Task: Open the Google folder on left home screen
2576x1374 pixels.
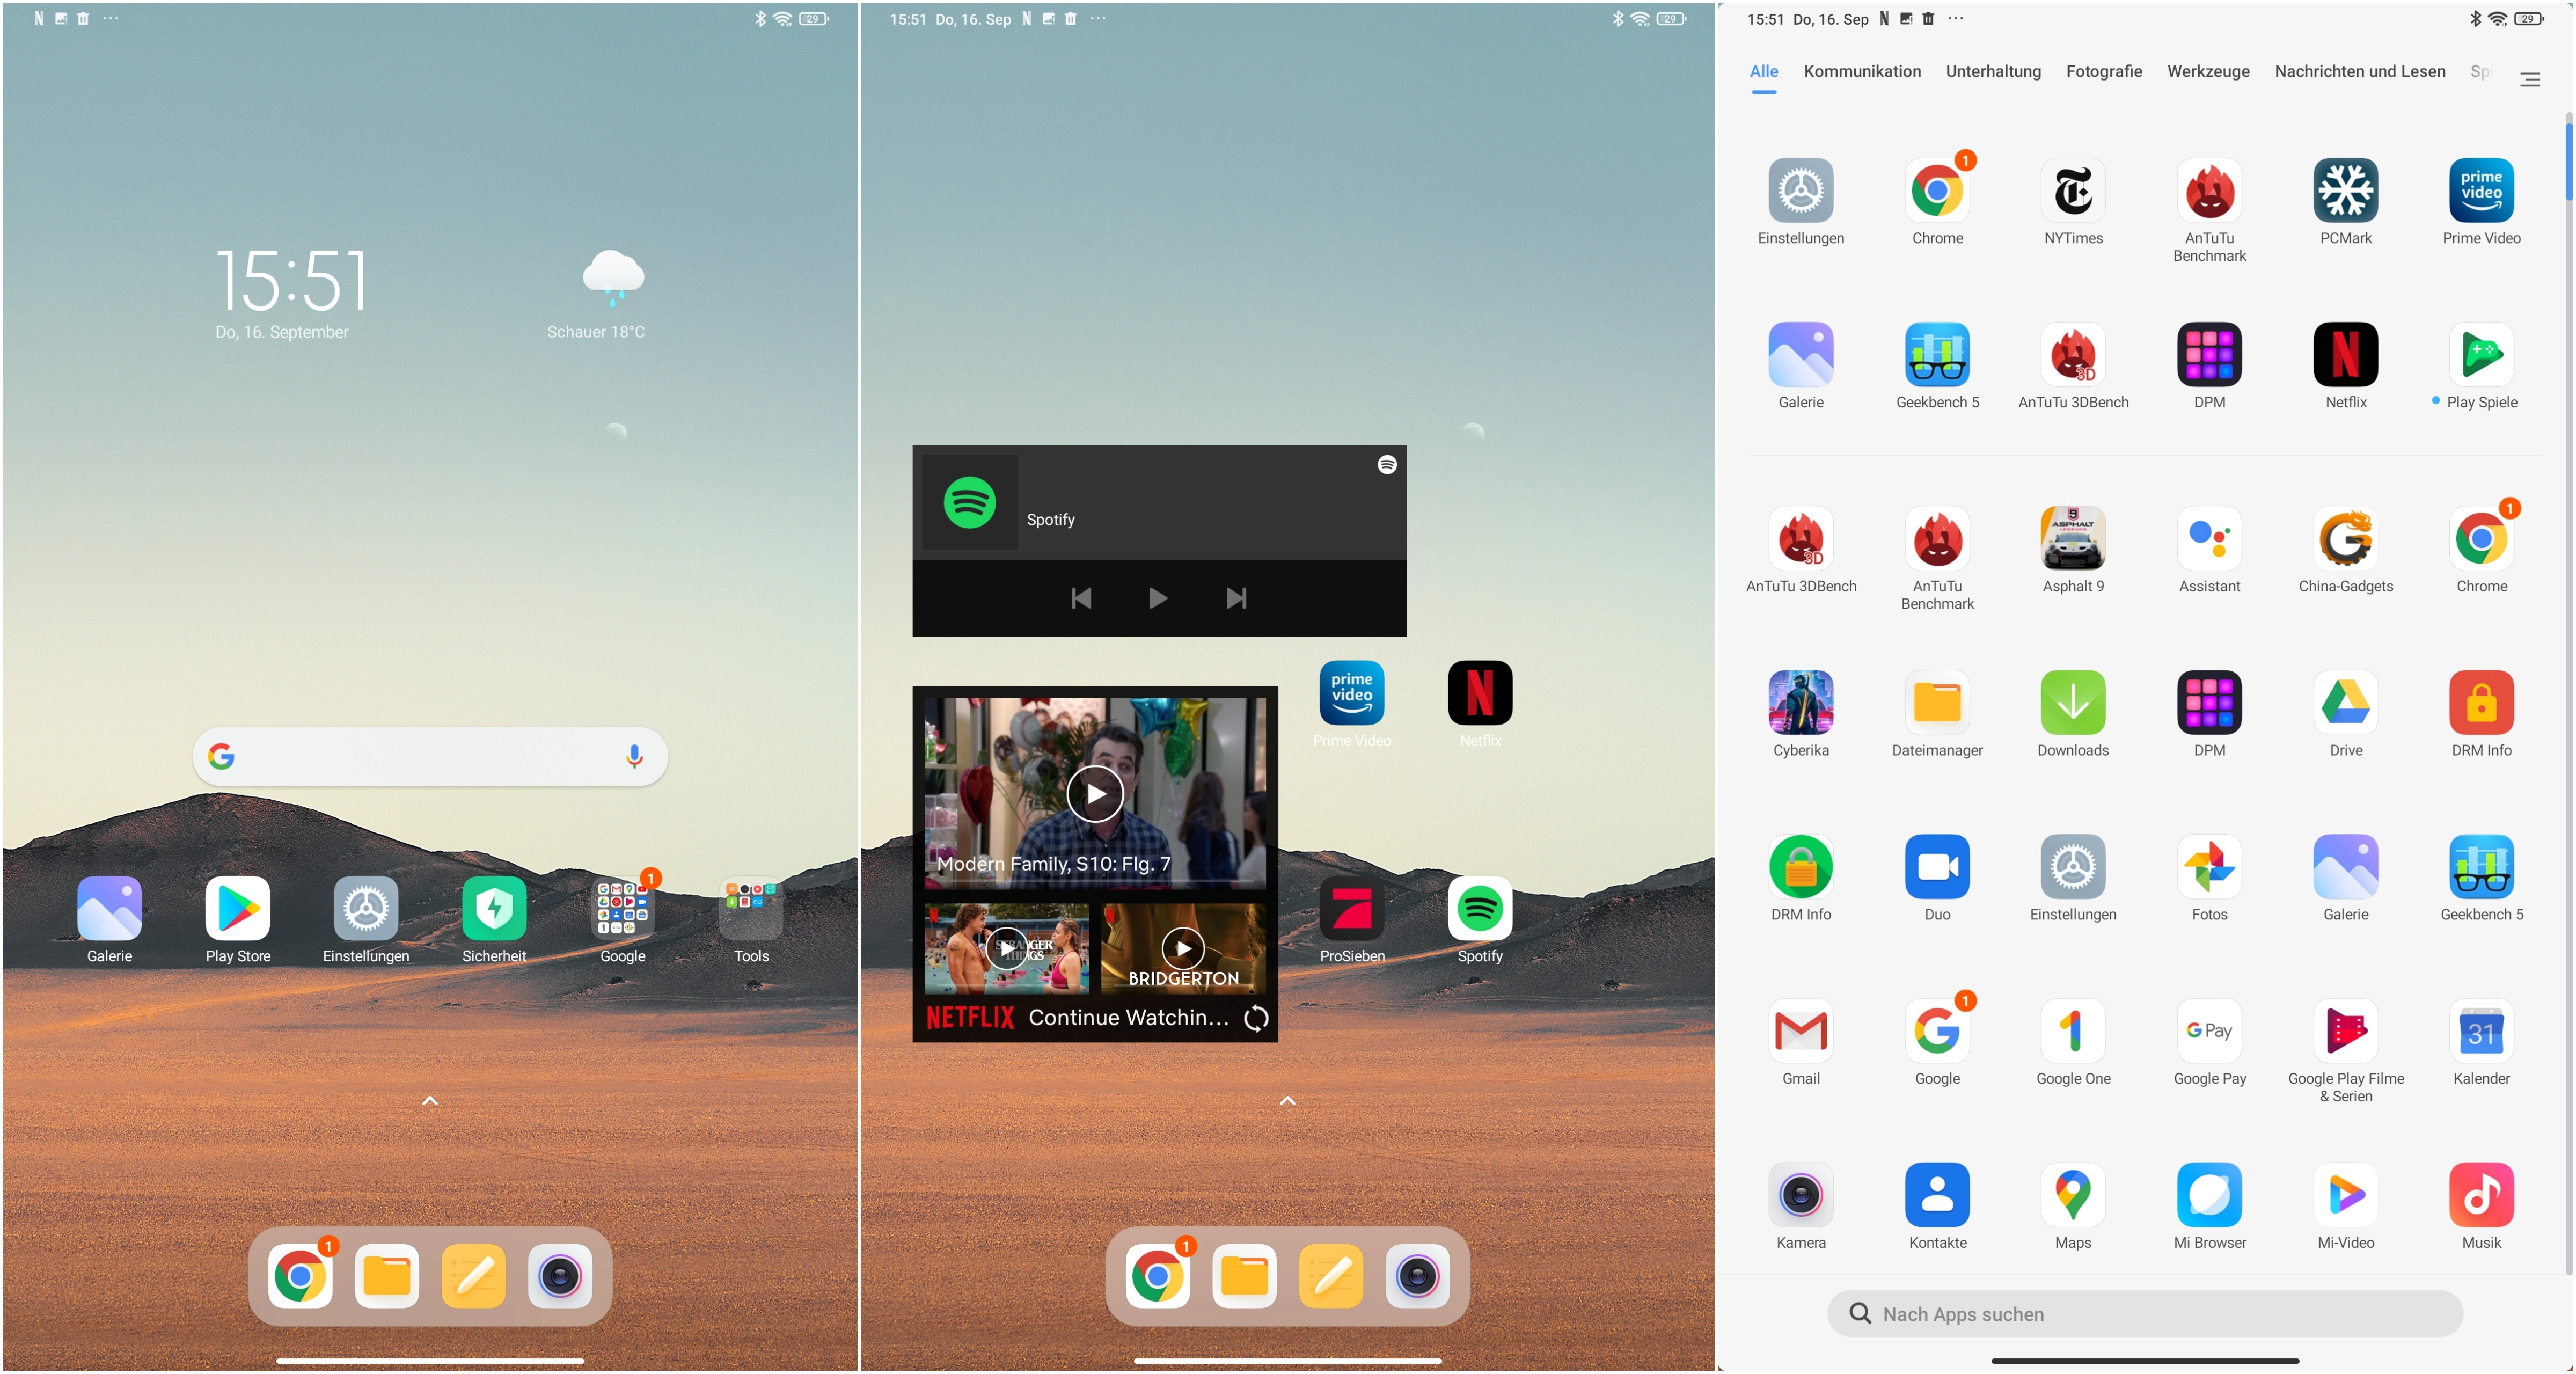Action: click(x=622, y=908)
